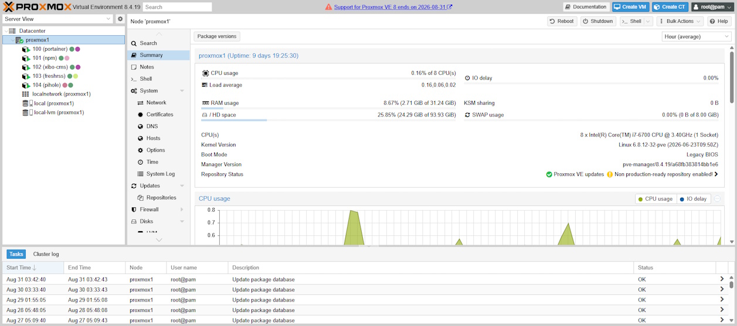Open the System menu item
737x326 pixels.
click(x=158, y=91)
